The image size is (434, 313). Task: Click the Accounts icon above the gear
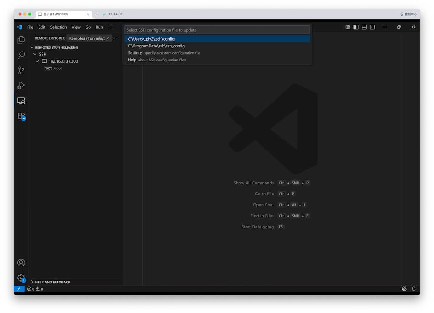21,262
